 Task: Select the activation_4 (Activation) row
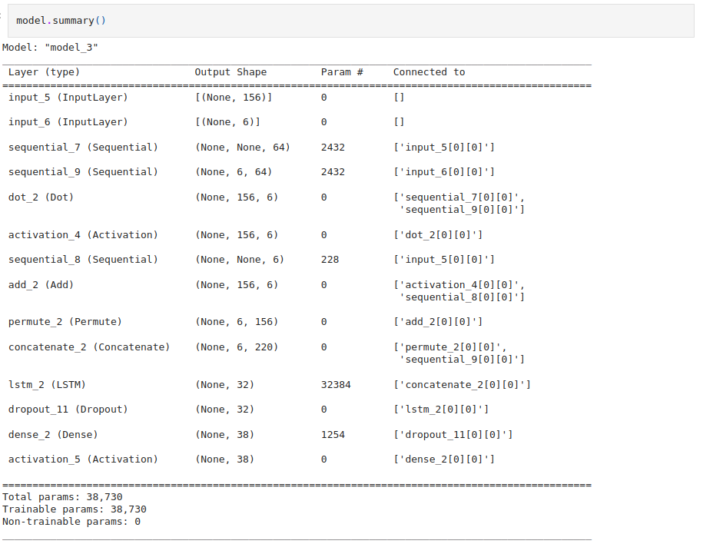(x=78, y=234)
